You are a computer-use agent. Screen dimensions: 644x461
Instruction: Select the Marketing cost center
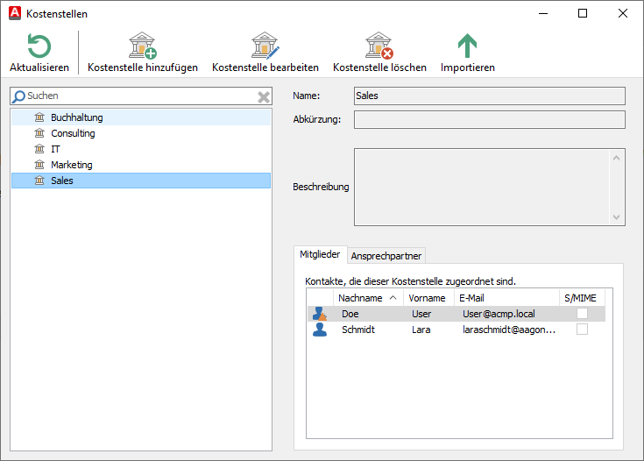[71, 165]
